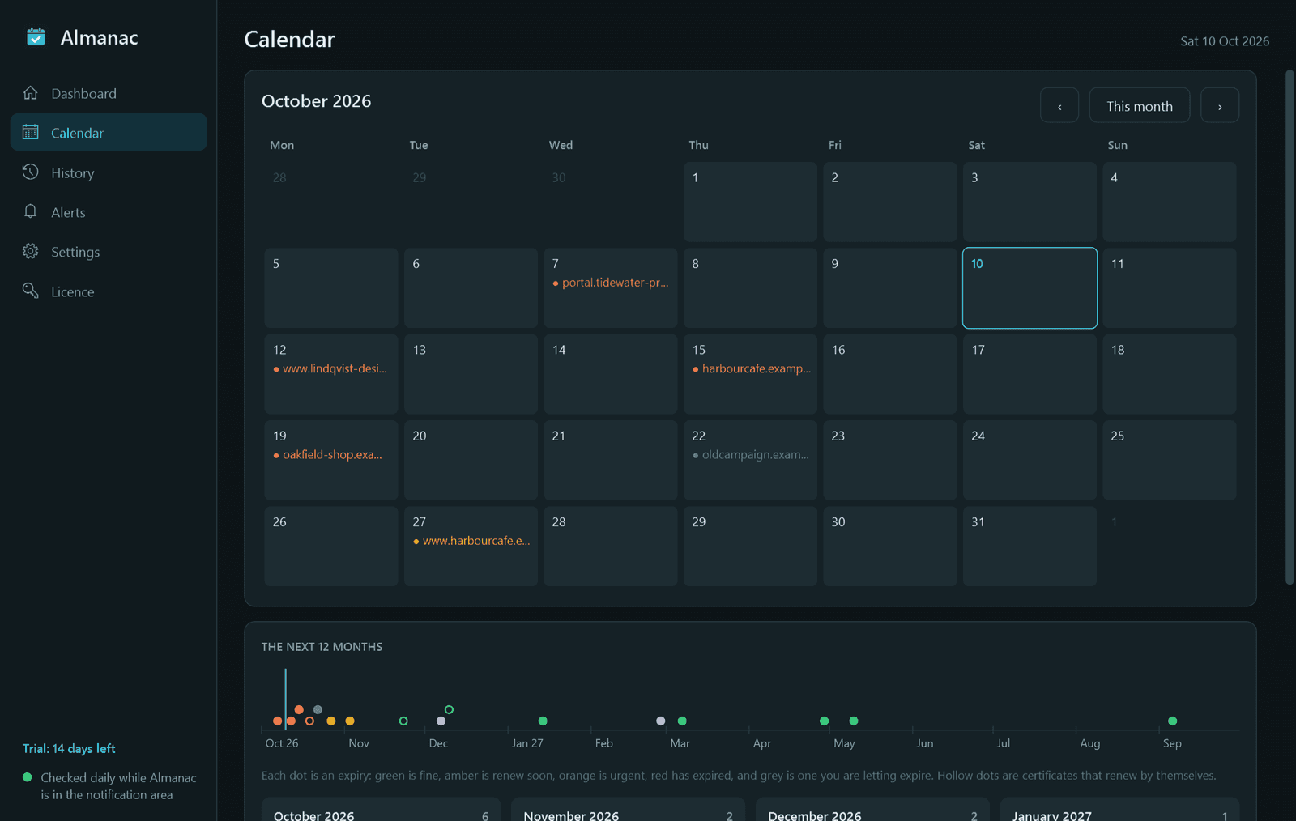Open the portal.tidewater-pr... event on the 7th

[611, 283]
